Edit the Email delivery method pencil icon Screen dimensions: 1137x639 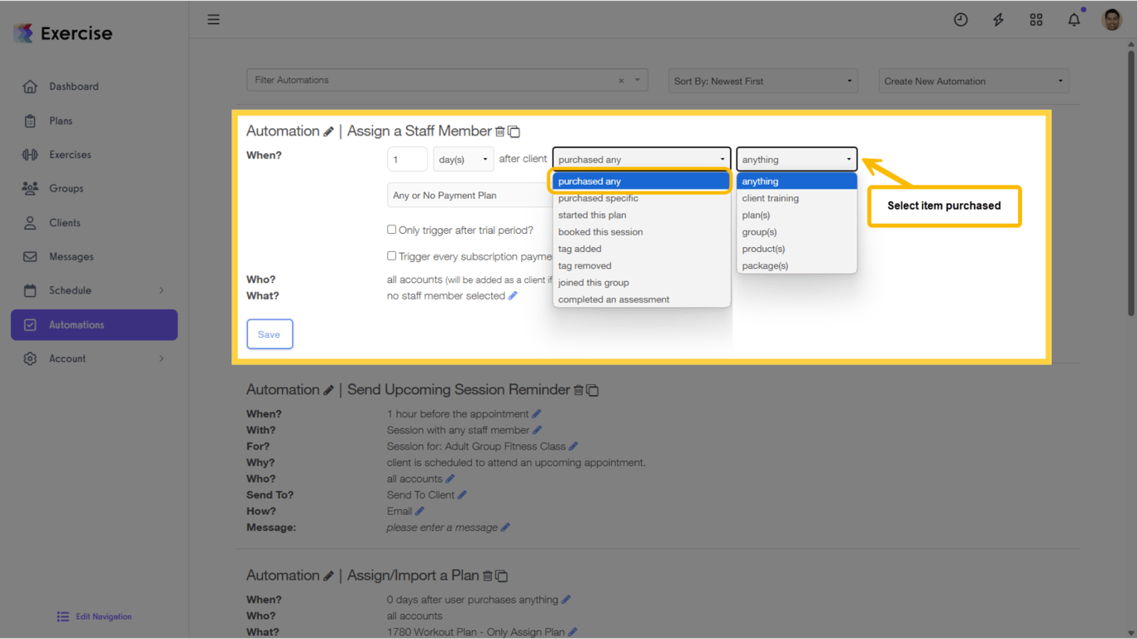(x=419, y=511)
